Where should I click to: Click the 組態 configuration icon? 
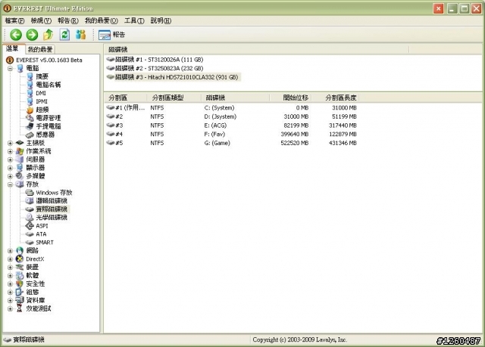20,292
